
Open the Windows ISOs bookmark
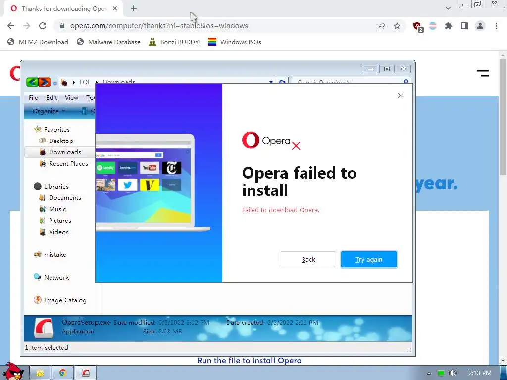click(235, 42)
